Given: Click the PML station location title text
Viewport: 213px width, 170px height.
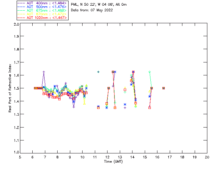Looking at the screenshot, I should 99,5.
